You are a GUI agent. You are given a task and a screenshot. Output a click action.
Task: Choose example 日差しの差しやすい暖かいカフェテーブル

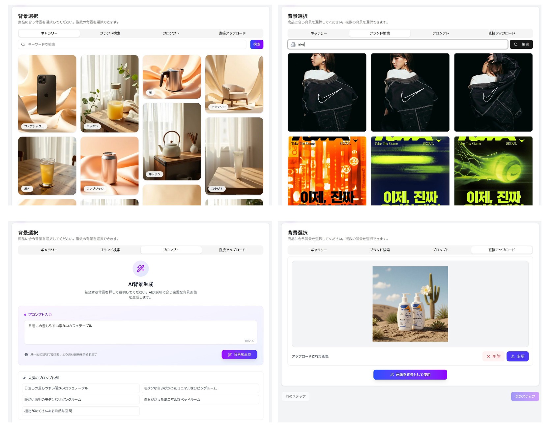(81, 388)
